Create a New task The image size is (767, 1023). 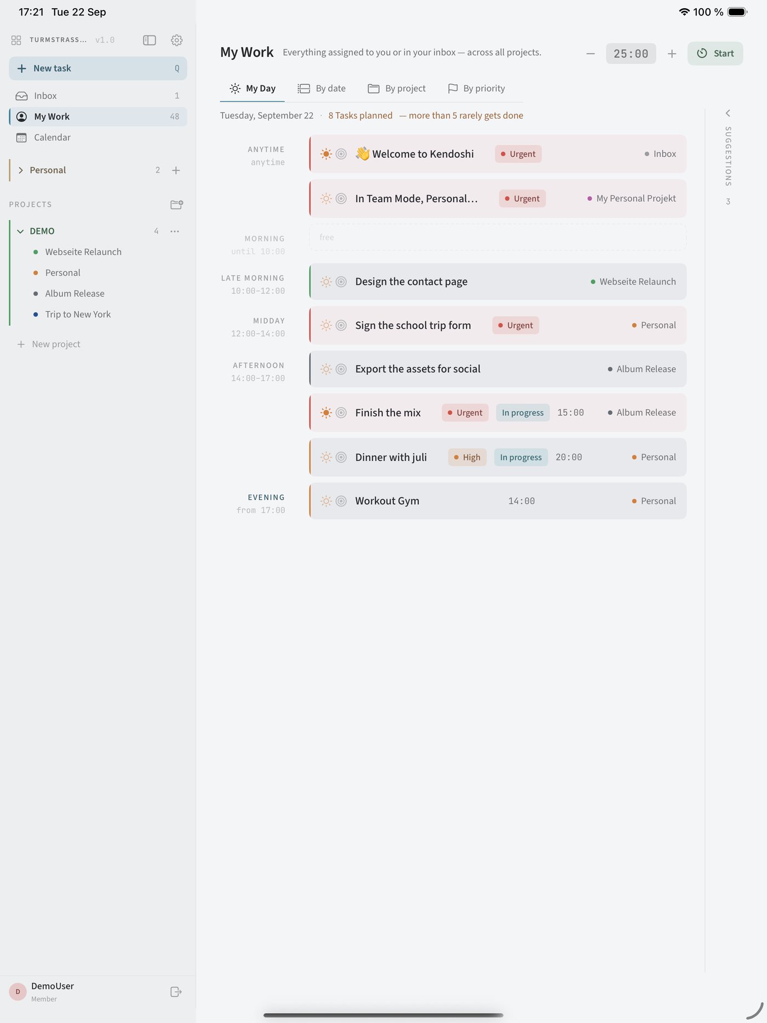click(x=98, y=68)
